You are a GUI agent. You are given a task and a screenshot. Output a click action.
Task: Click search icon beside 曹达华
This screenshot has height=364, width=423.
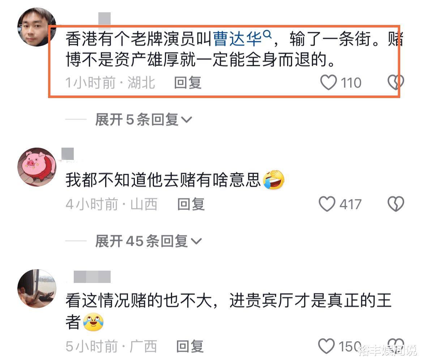pyautogui.click(x=267, y=34)
